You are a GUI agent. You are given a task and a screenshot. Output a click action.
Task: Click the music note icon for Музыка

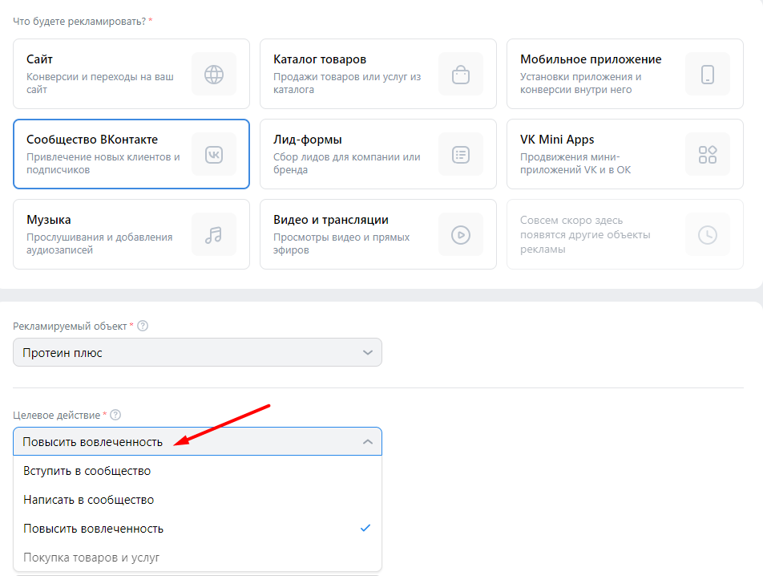point(214,235)
